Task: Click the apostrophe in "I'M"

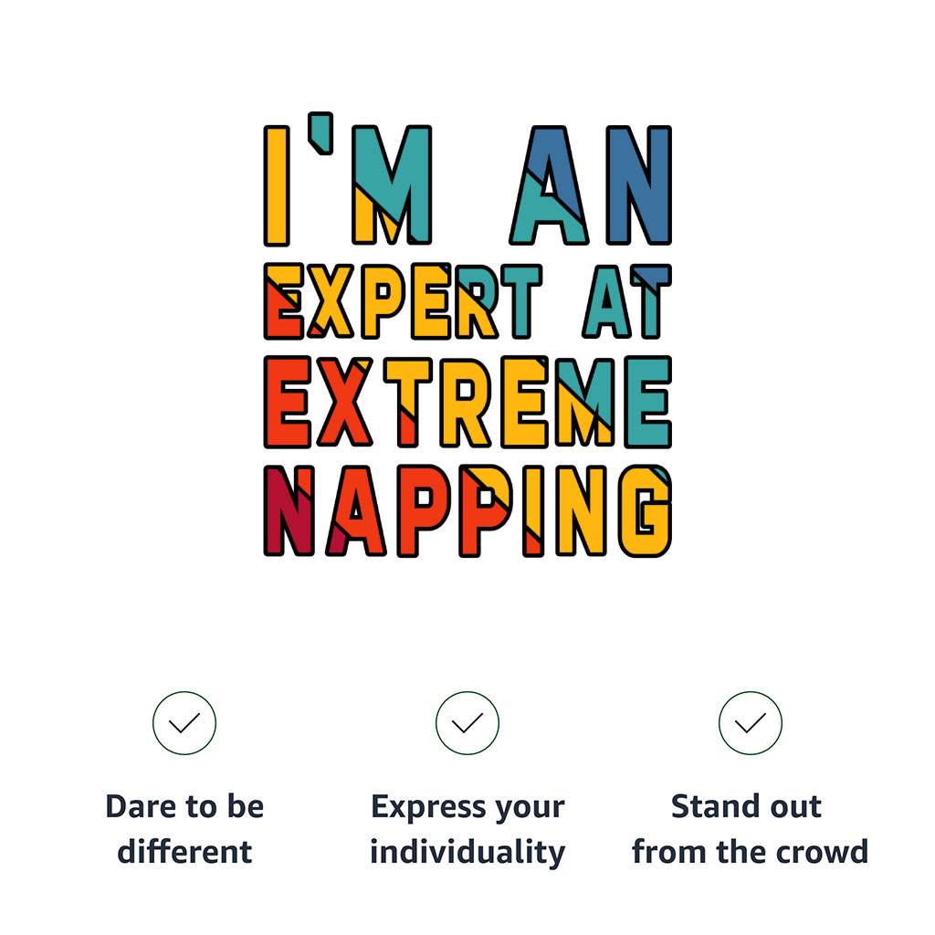Action: pyautogui.click(x=316, y=131)
